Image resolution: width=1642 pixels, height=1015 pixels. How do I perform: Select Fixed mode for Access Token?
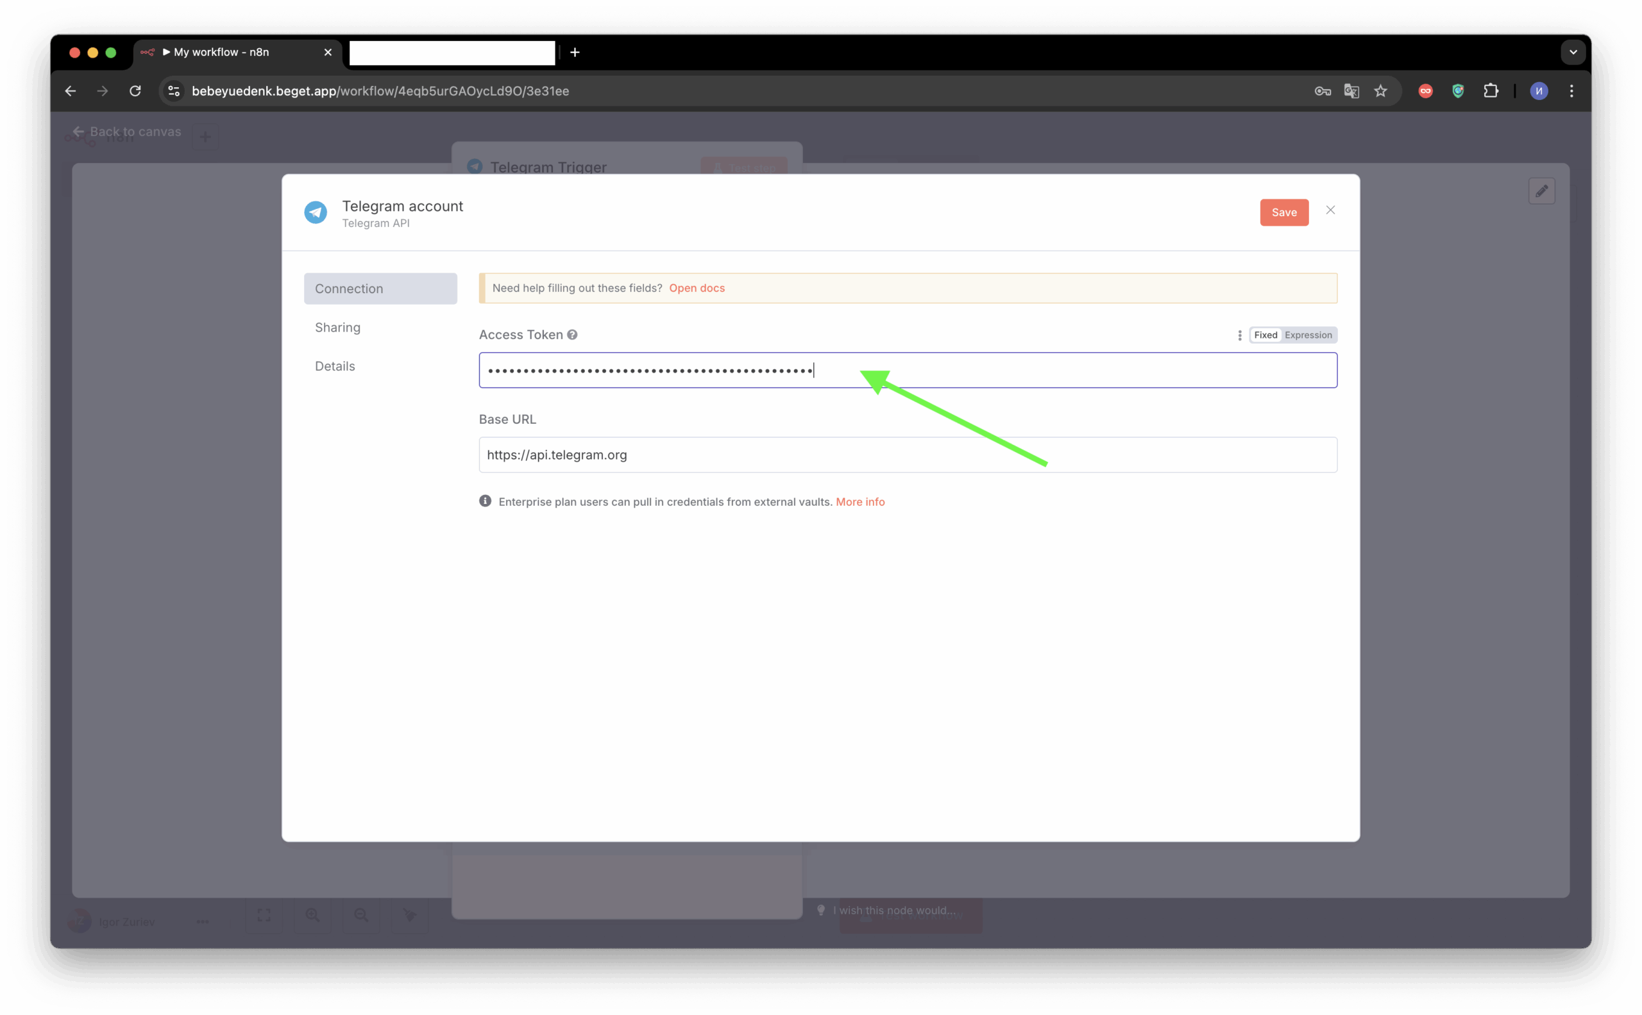click(x=1265, y=335)
